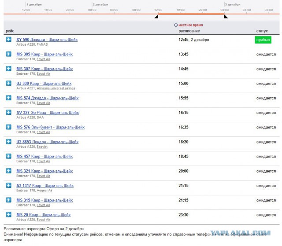
Task: Click the 13:45 schedule time
Action: [x=183, y=54]
